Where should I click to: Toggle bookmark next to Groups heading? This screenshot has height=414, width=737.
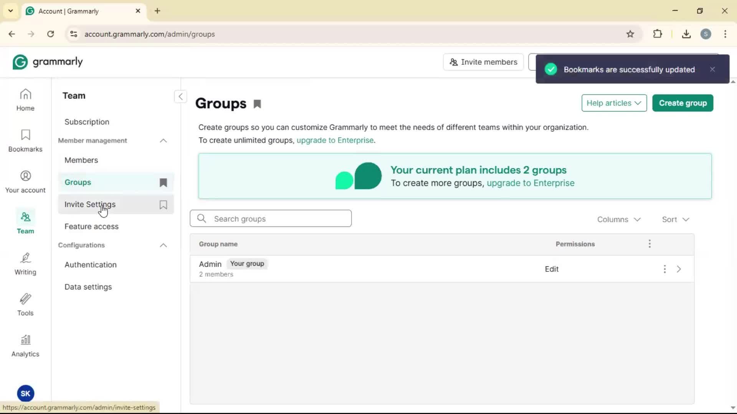(x=257, y=104)
